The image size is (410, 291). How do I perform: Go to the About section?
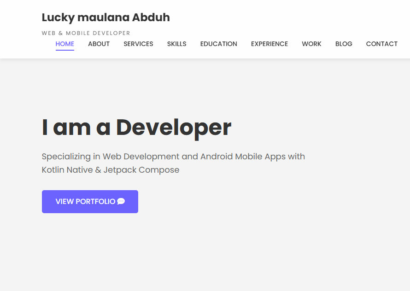click(99, 44)
